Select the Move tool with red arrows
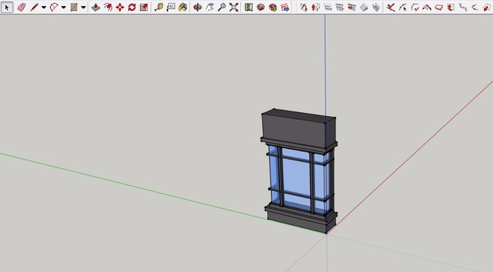Viewport: 493px width, 272px height. (120, 7)
